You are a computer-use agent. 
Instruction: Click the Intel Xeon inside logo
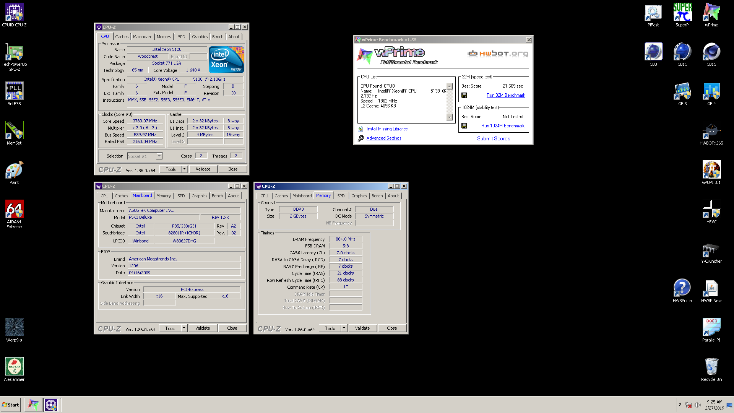(x=226, y=60)
